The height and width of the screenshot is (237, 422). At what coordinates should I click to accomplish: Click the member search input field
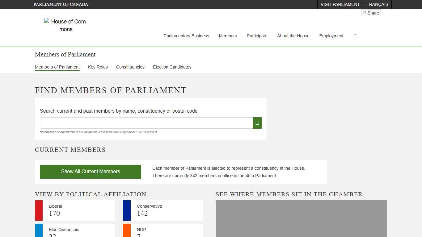click(x=146, y=123)
